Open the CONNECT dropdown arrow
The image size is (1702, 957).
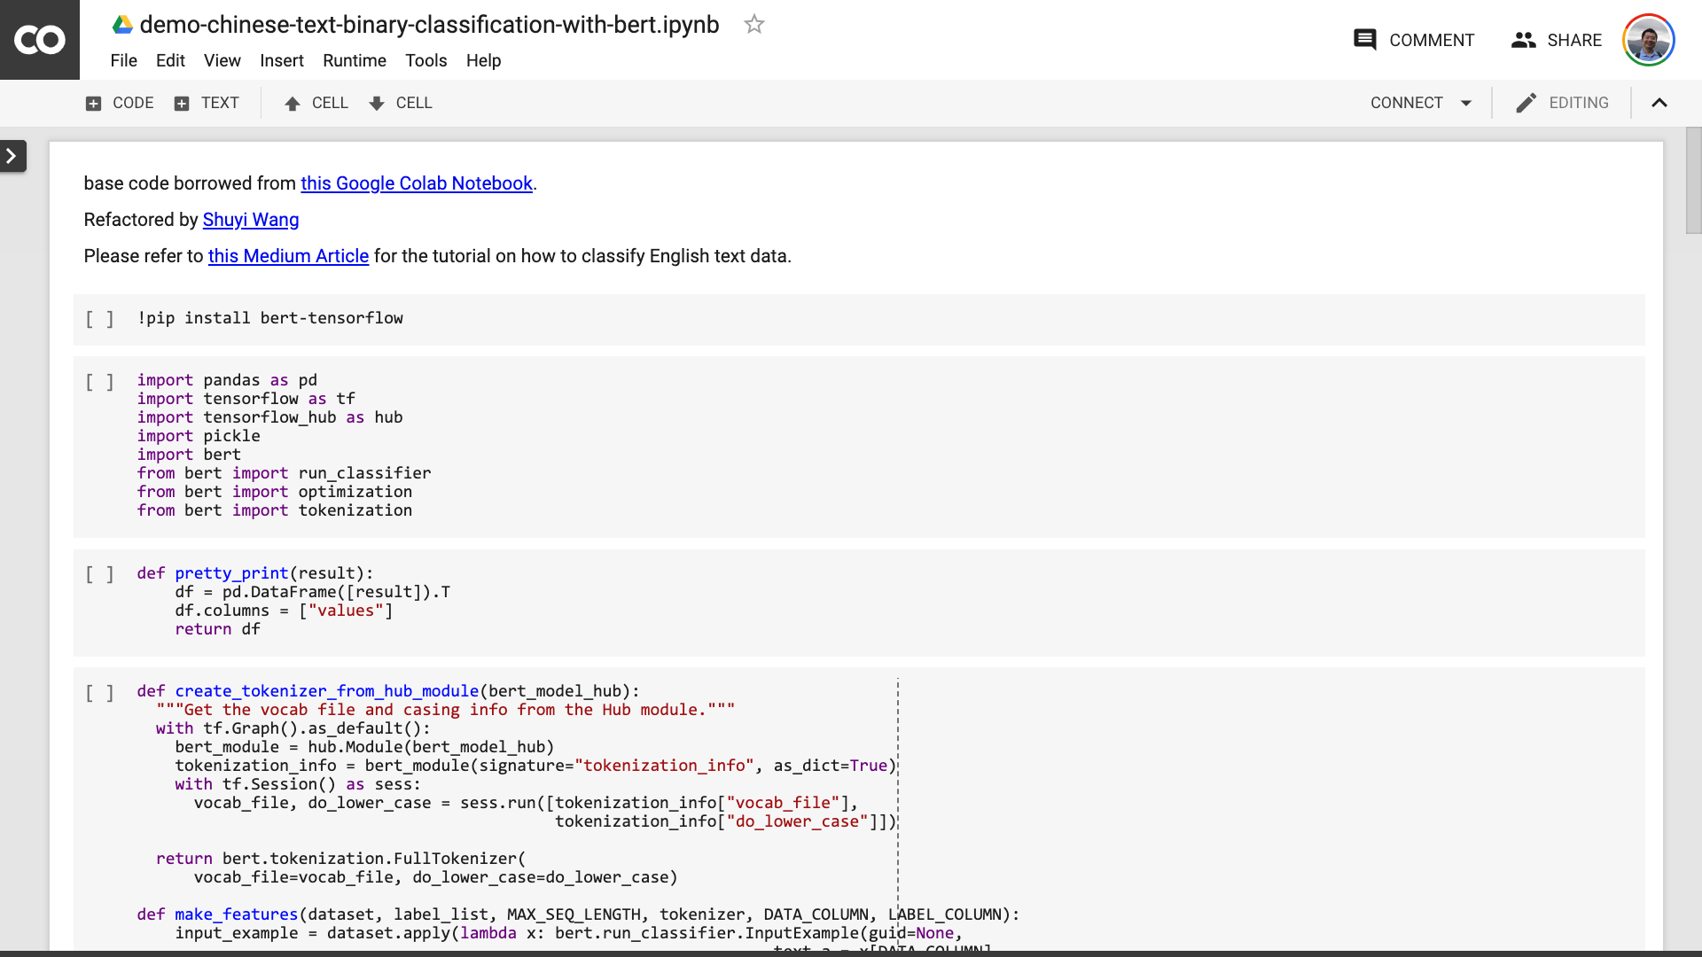[x=1466, y=103]
